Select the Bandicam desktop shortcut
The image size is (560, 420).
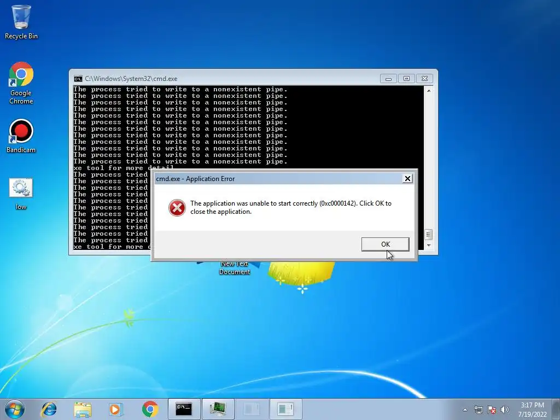21,136
